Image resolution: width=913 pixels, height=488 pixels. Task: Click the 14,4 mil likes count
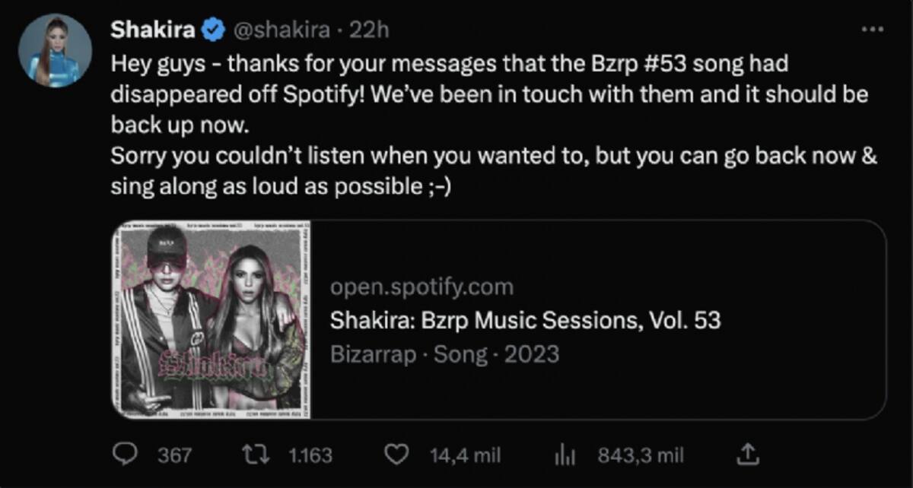465,455
